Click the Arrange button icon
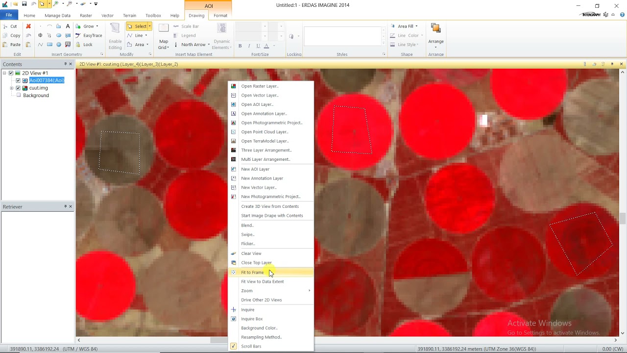 click(435, 28)
